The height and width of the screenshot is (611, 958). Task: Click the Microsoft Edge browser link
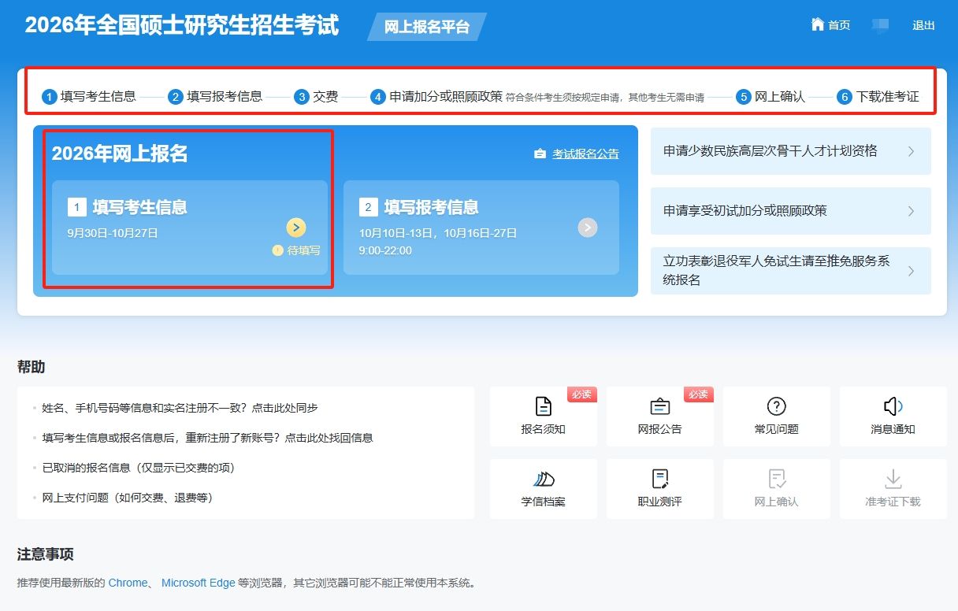point(198,583)
